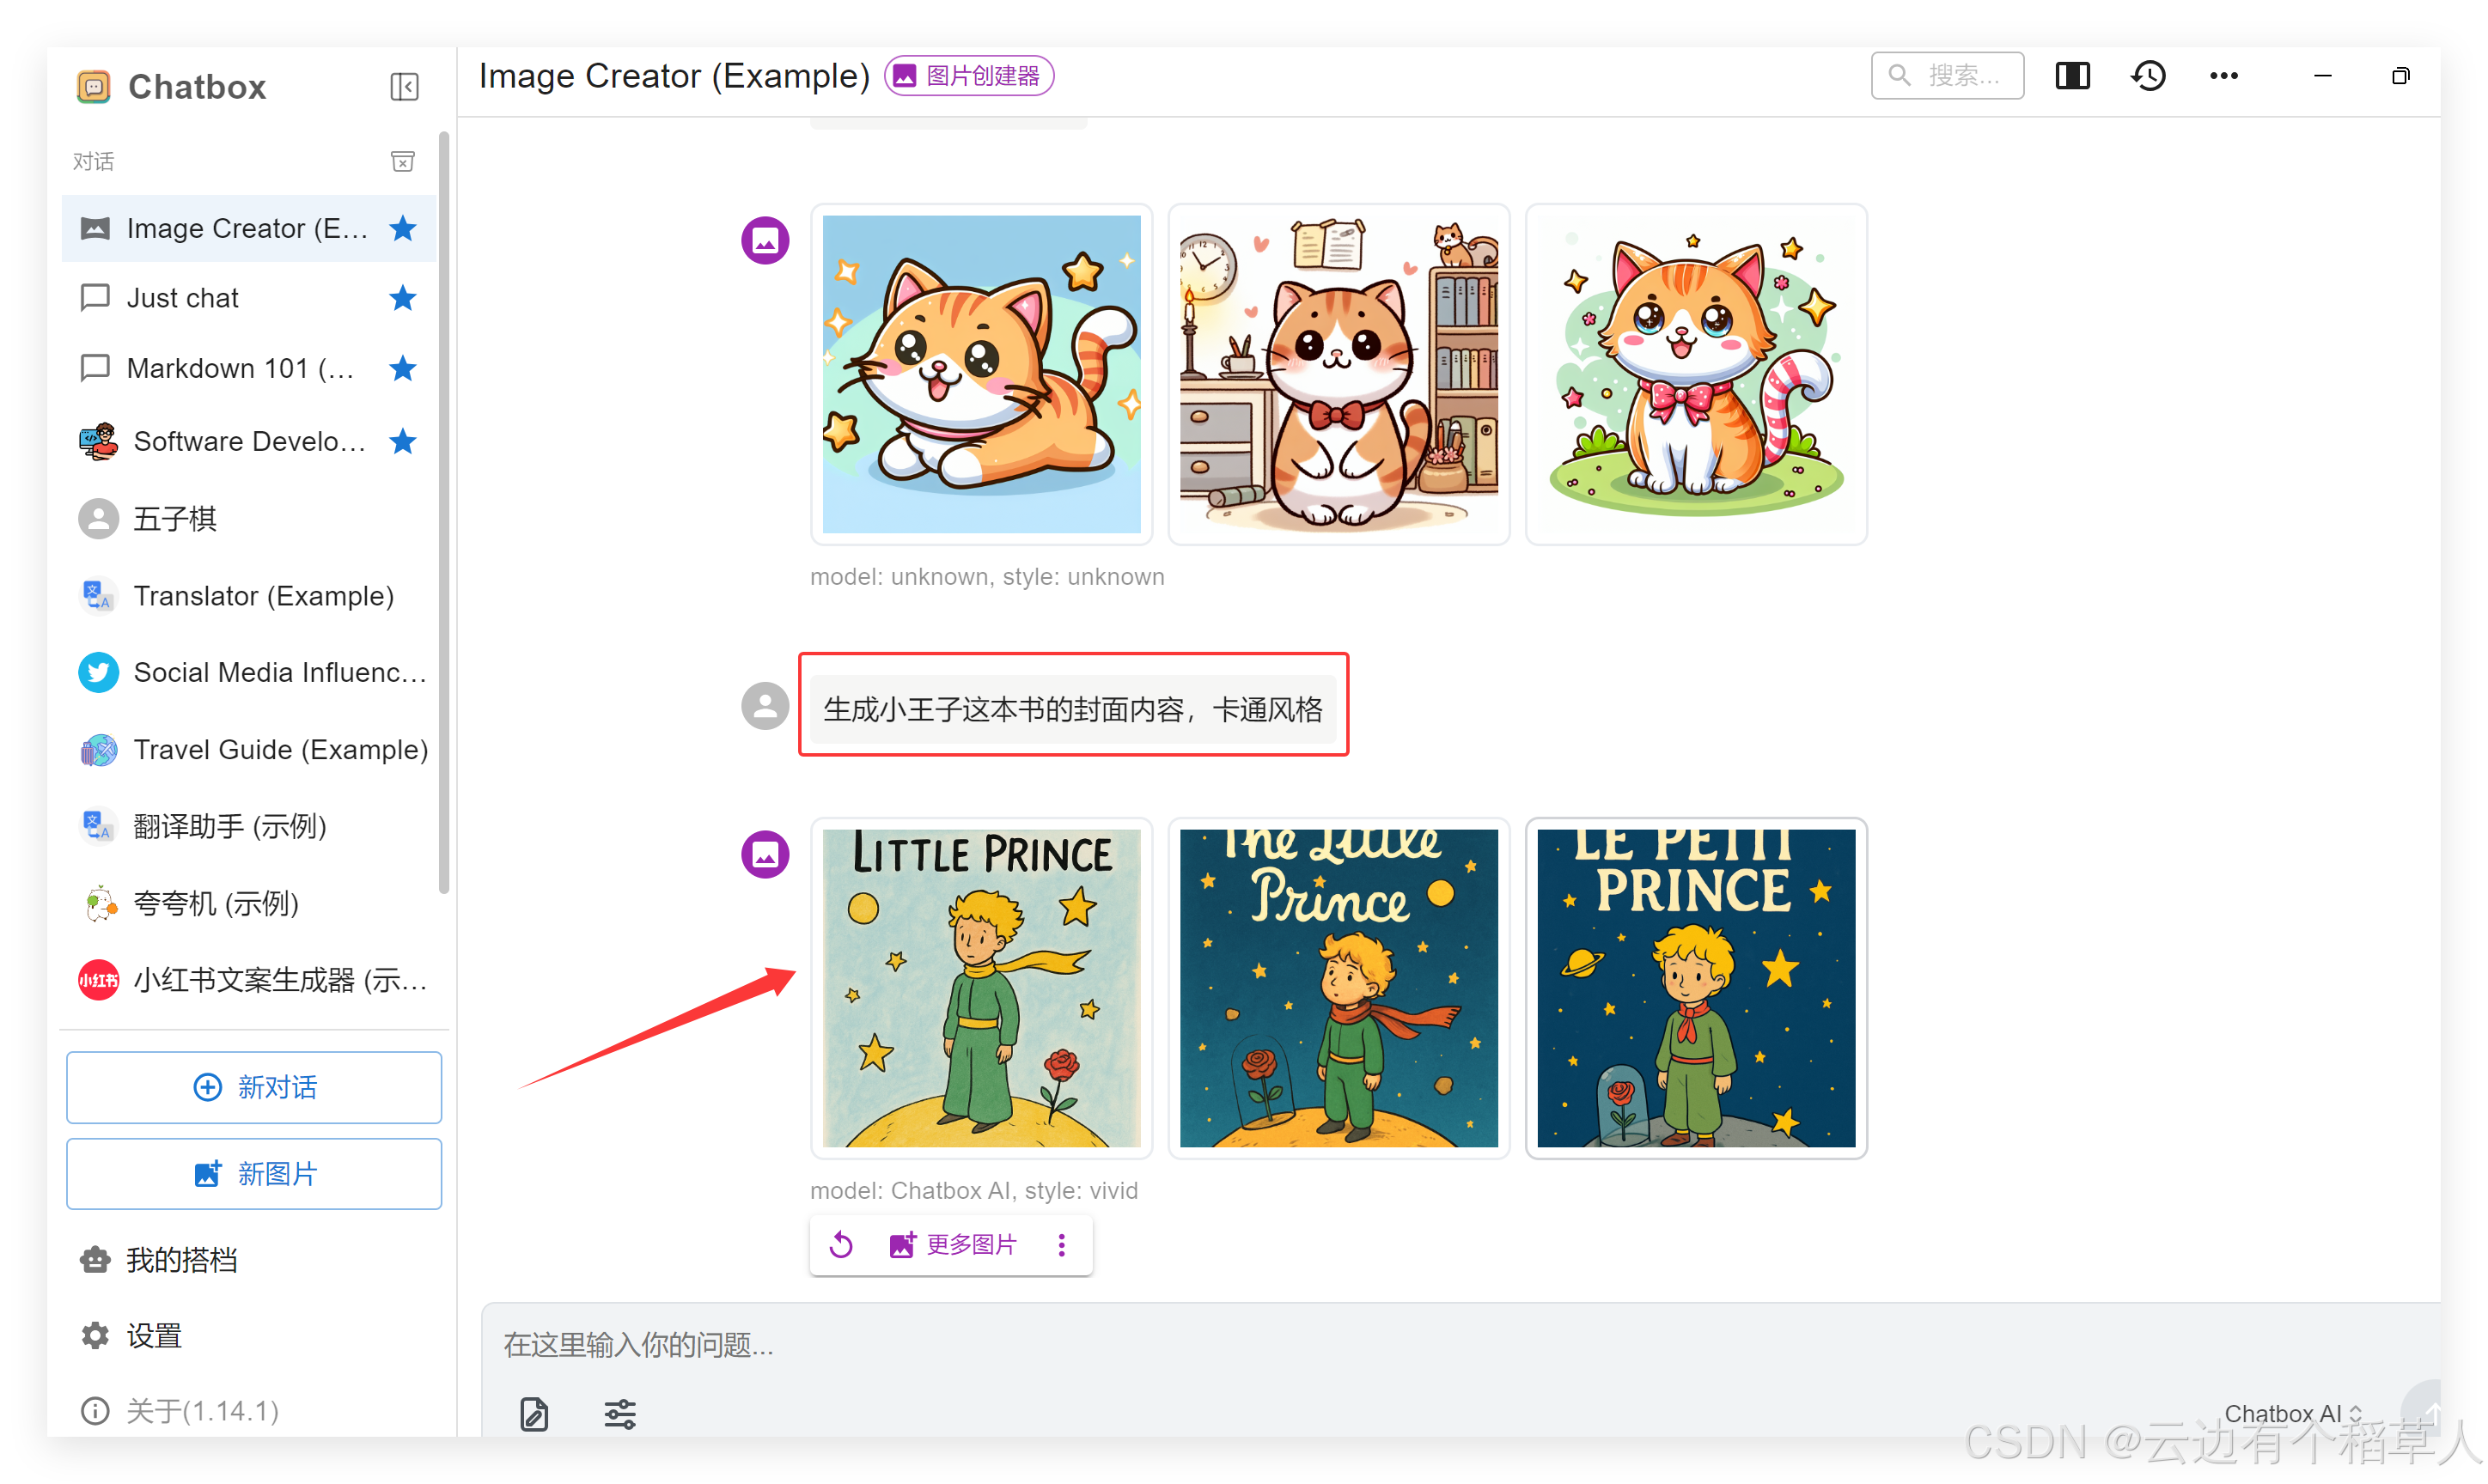
Task: Click the sidebar scrollbar
Action: [x=443, y=510]
